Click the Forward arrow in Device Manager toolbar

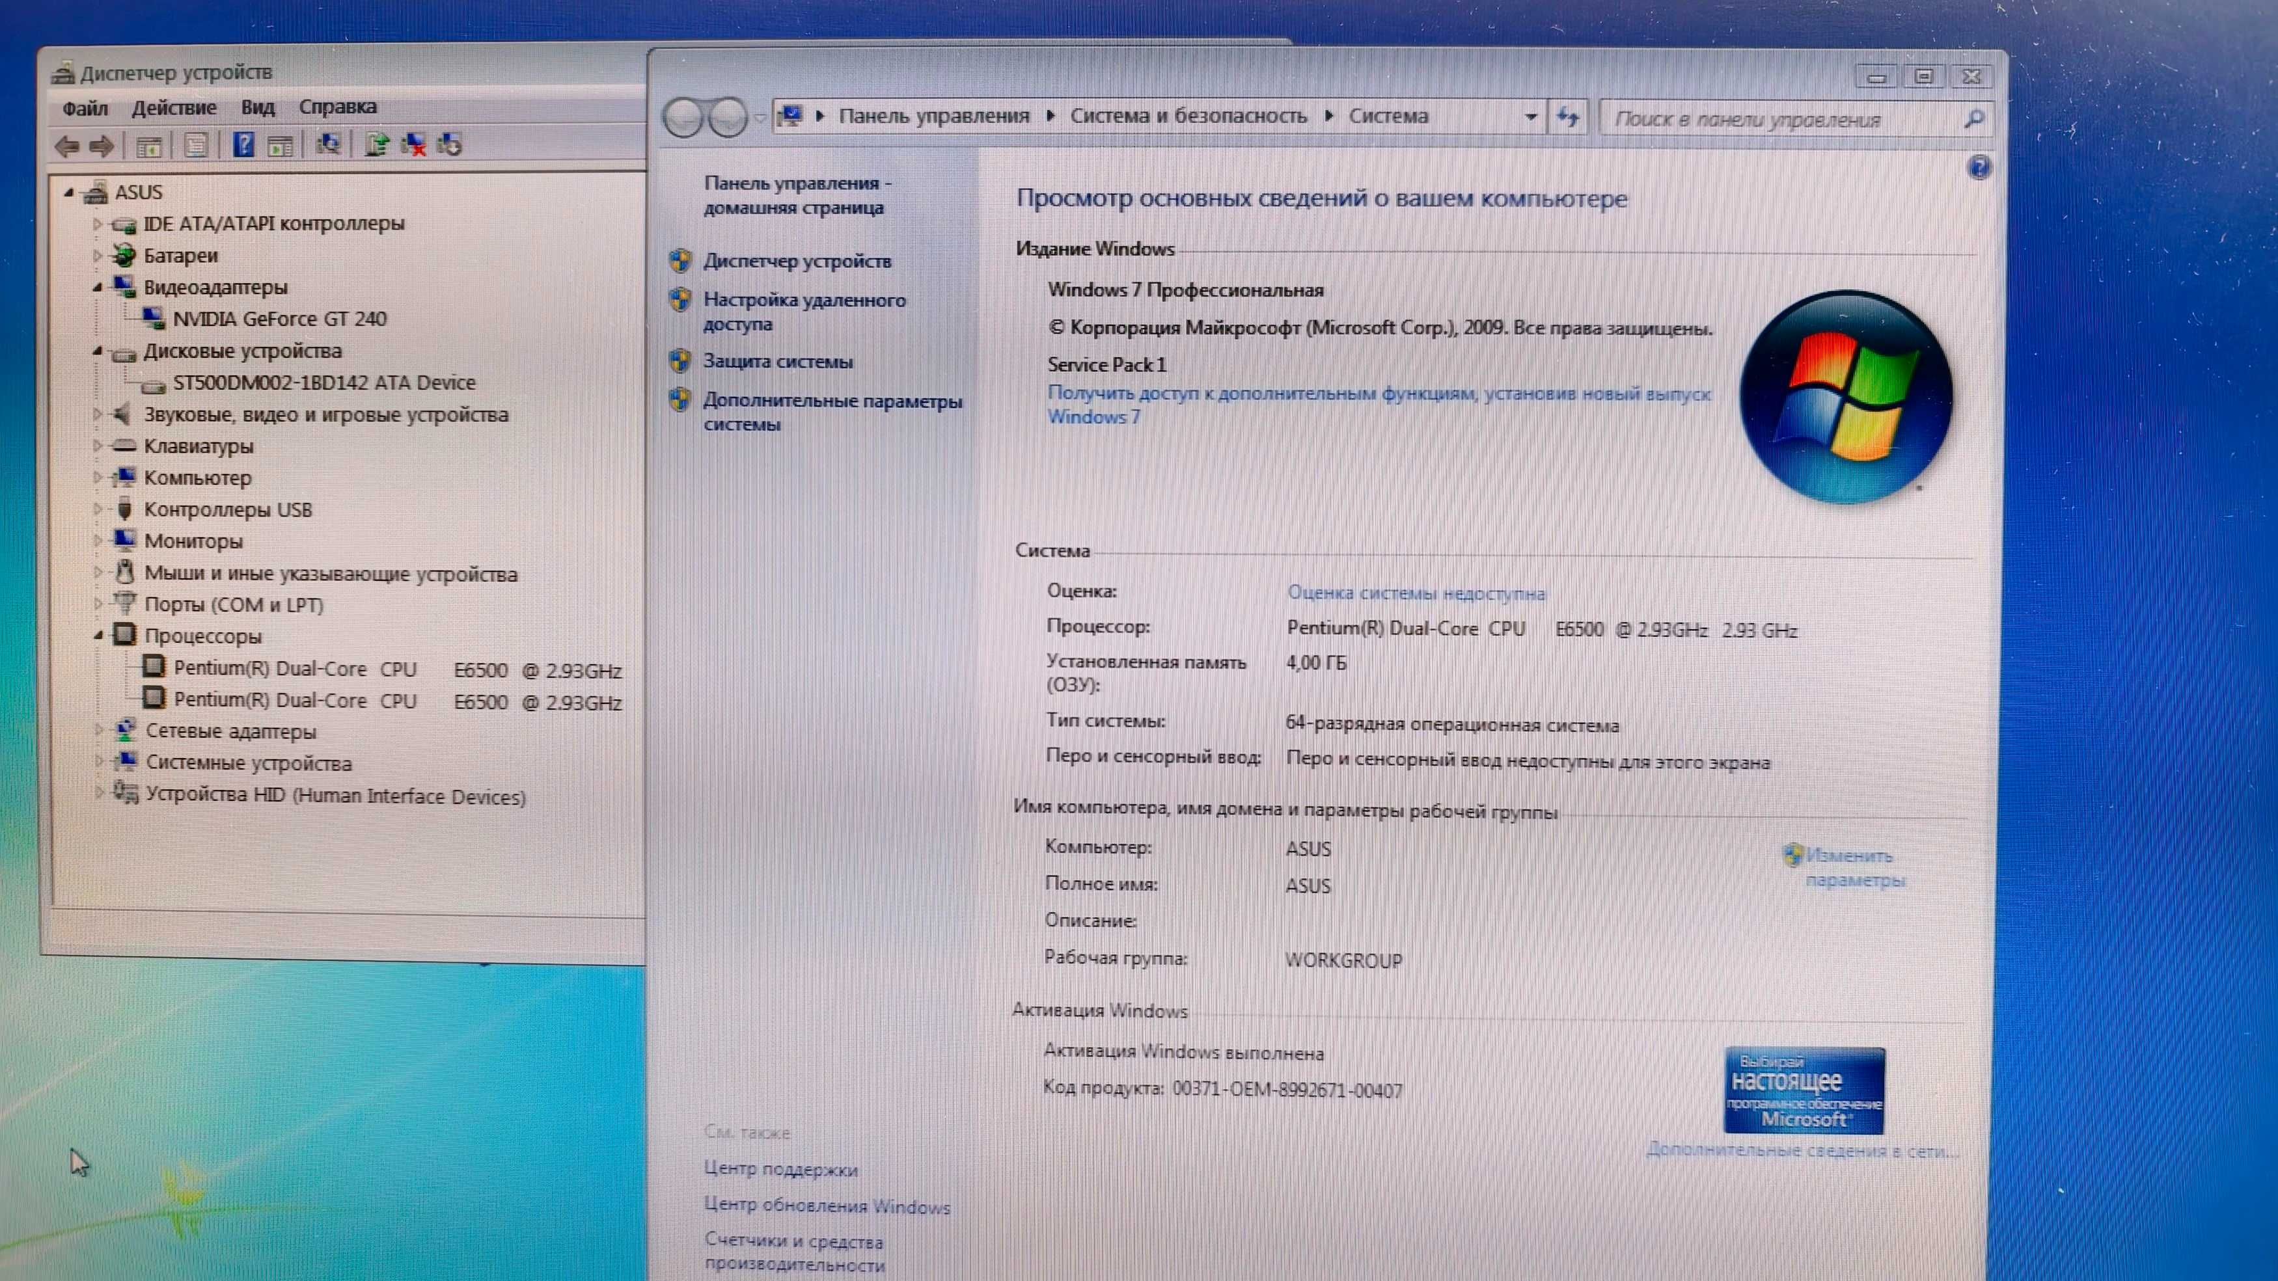click(x=103, y=146)
